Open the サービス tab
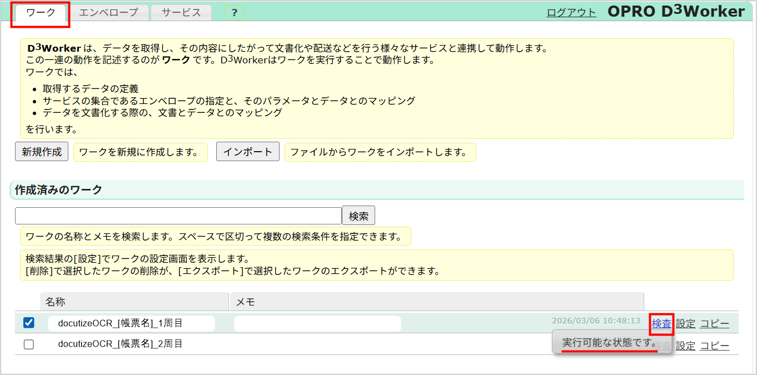Viewport: 757px width, 375px height. tap(181, 11)
